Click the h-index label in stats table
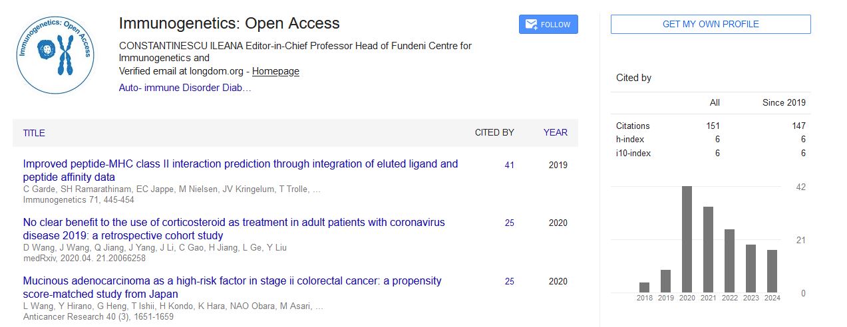The width and height of the screenshot is (847, 327). 629,140
